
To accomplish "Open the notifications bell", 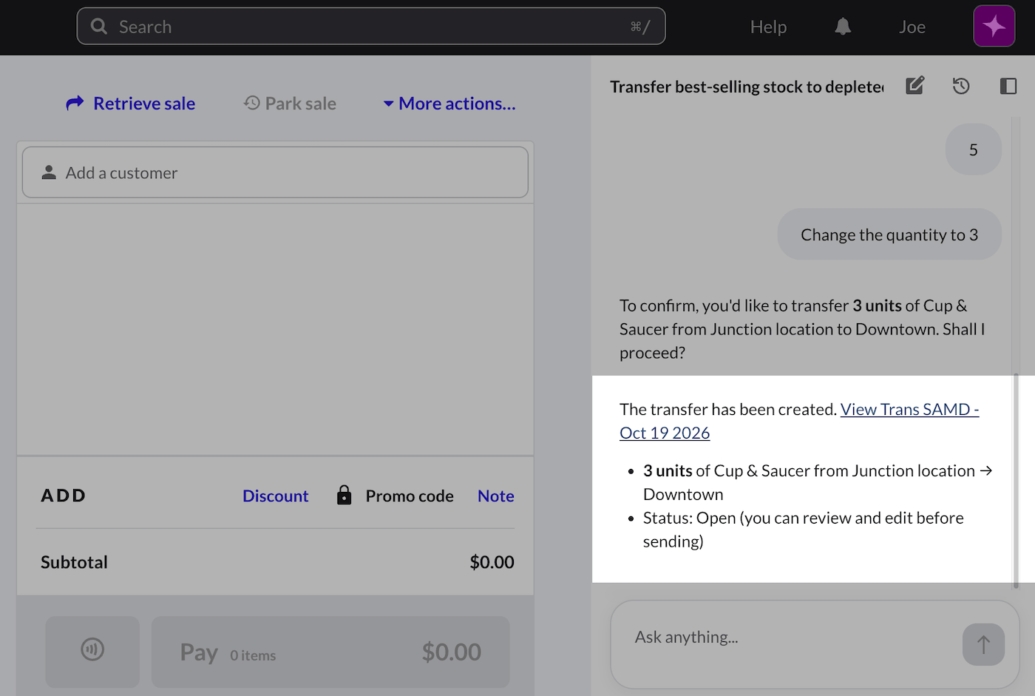I will pyautogui.click(x=843, y=27).
